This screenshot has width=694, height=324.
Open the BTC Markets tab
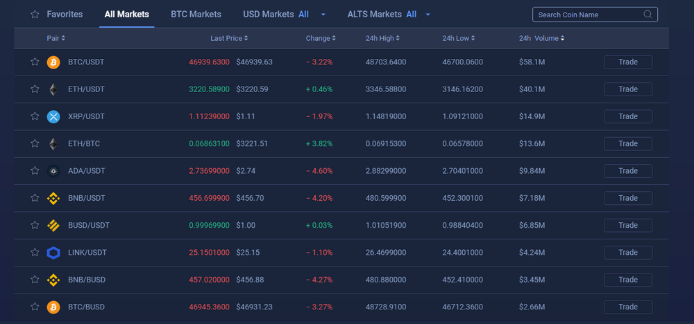(196, 14)
